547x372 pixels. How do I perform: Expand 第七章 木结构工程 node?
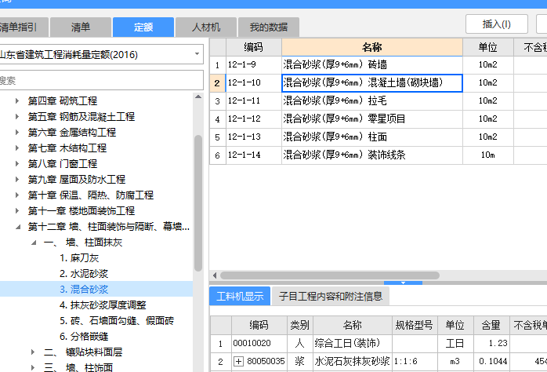point(17,148)
